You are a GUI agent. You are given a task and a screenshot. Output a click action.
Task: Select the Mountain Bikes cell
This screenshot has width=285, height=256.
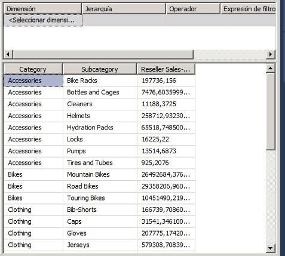(100, 175)
